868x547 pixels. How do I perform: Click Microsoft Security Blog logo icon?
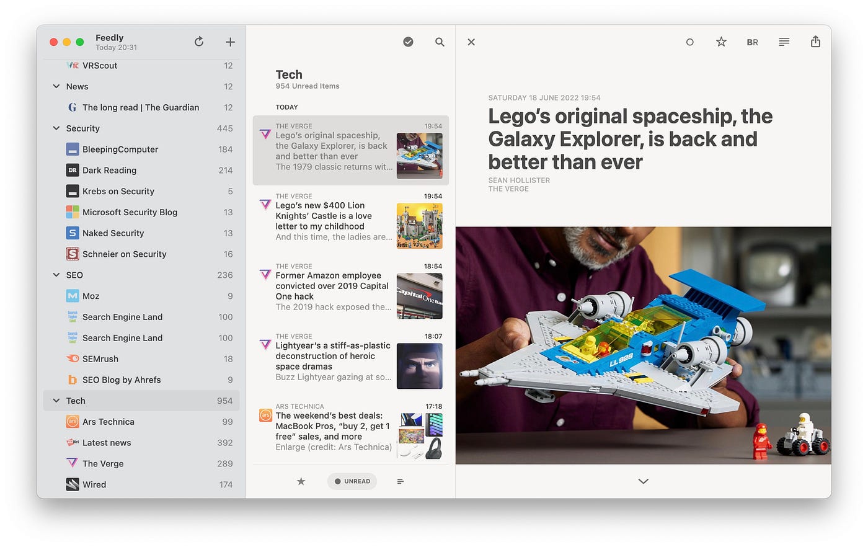[73, 212]
